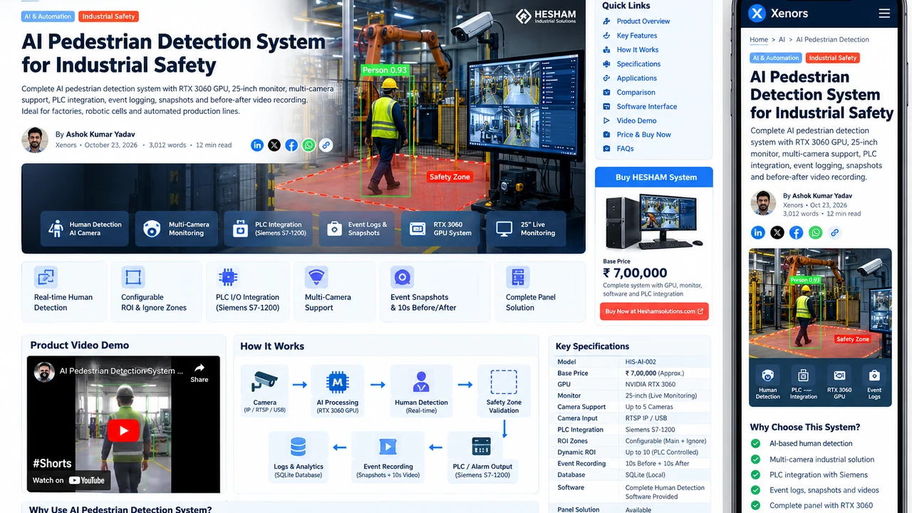Viewport: 912px width, 513px height.
Task: Tap LinkedIn icon in the mobile preview
Action: 758,232
